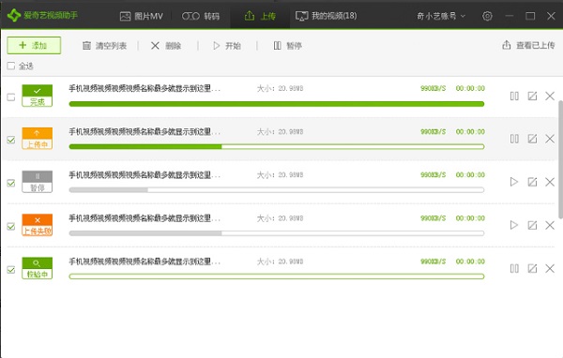Viewport: 563px width, 358px height.
Task: Edit the 上传失败 row video
Action: coord(532,225)
